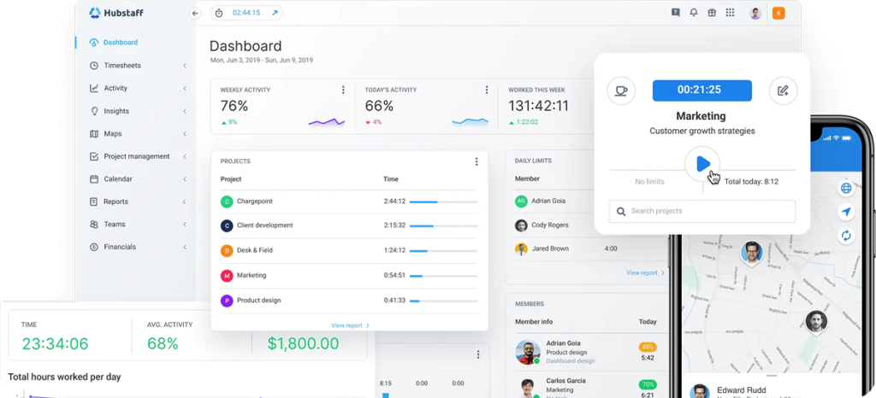The height and width of the screenshot is (398, 876).
Task: Select the Client development project row
Action: (349, 225)
